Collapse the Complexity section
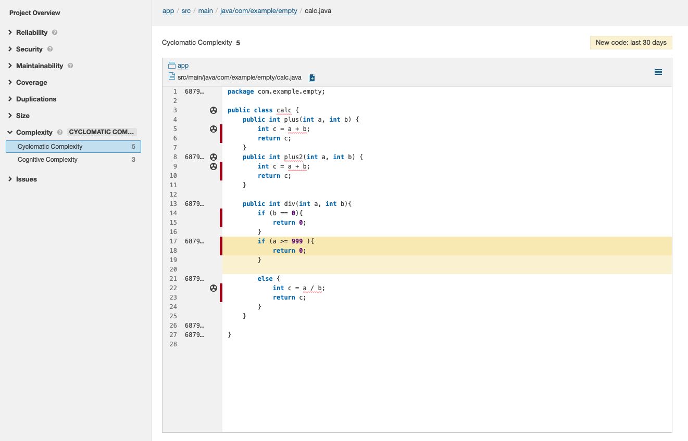688x441 pixels. coord(34,132)
